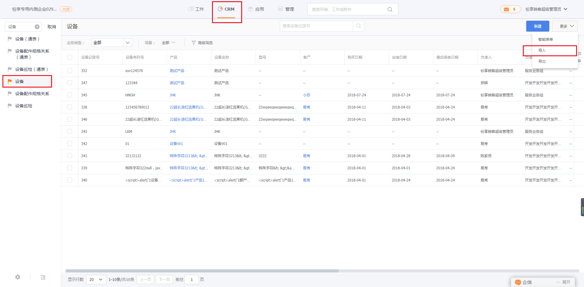Open the 工作 tab in top navigation
This screenshot has width=584, height=287.
tap(196, 9)
